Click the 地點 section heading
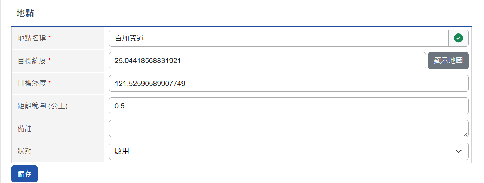484x183 pixels. point(25,13)
